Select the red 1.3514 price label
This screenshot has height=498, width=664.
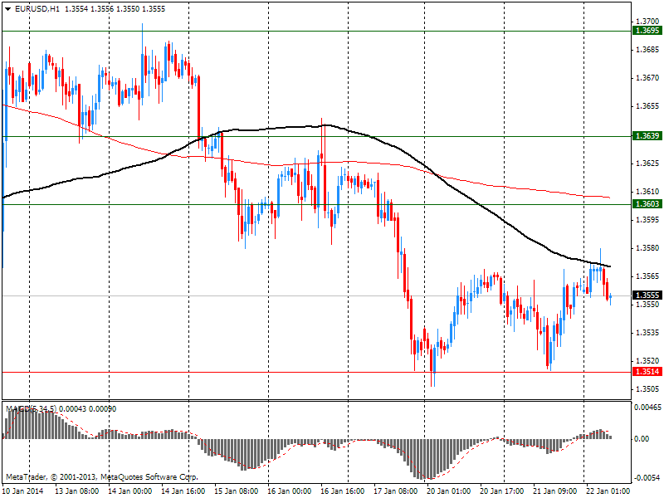click(x=647, y=372)
